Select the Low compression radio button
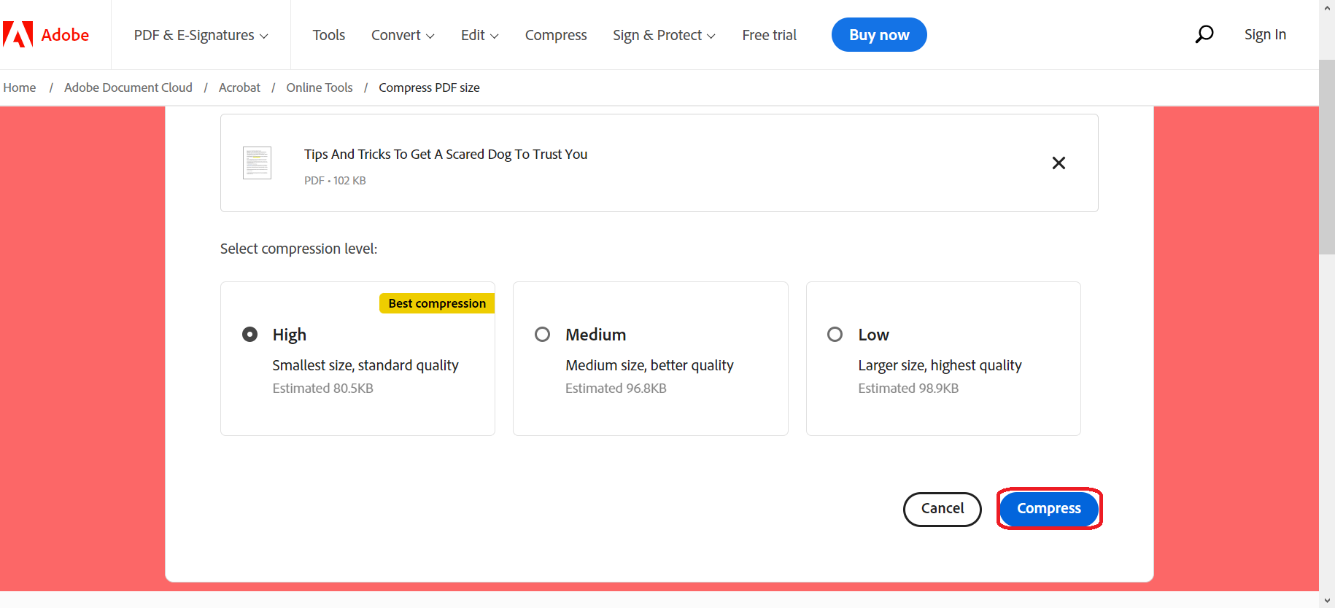The width and height of the screenshot is (1335, 608). (x=835, y=335)
